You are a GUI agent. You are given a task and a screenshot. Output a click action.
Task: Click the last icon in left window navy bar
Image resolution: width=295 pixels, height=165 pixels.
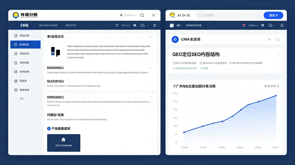point(155,25)
